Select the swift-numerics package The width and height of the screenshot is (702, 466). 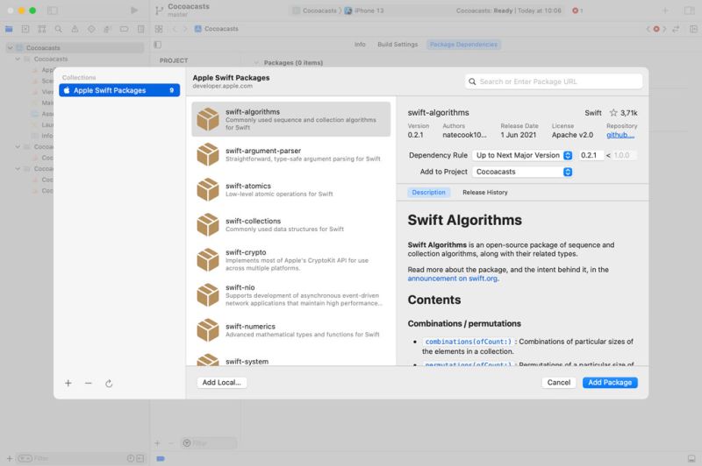coord(291,330)
